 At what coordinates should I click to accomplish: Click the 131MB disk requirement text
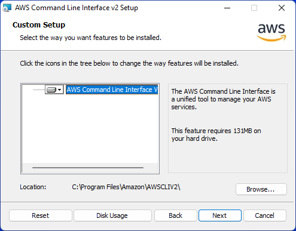(216, 134)
